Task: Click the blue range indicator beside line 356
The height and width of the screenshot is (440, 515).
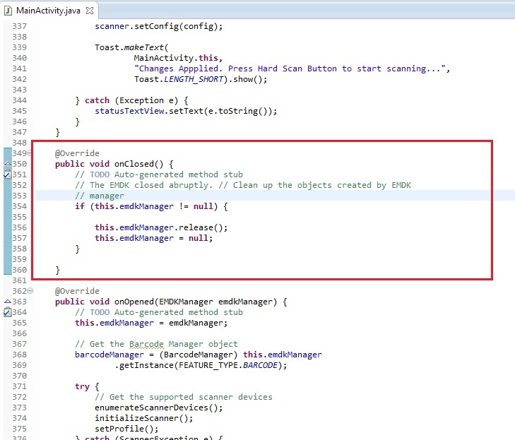Action: click(x=7, y=227)
